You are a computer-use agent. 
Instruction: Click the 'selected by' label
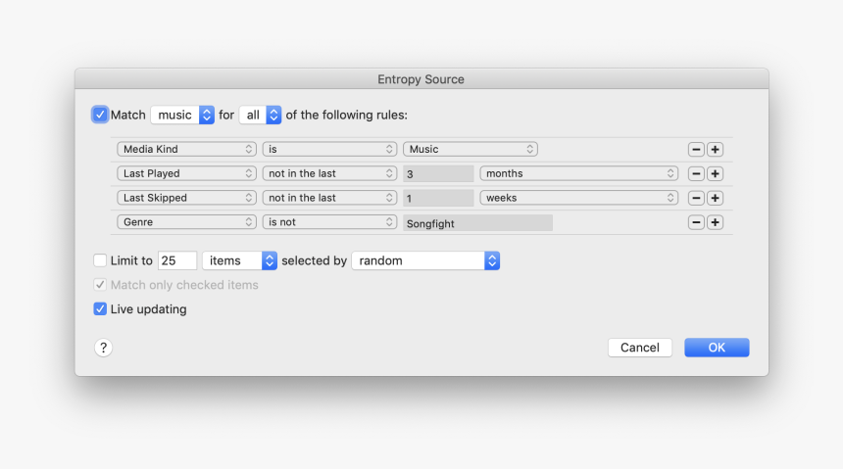click(x=315, y=261)
